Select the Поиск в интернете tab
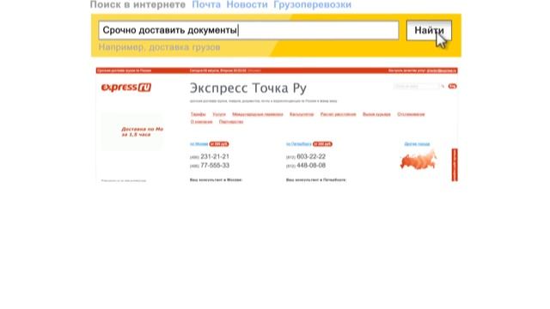The width and height of the screenshot is (550, 309). point(137,4)
